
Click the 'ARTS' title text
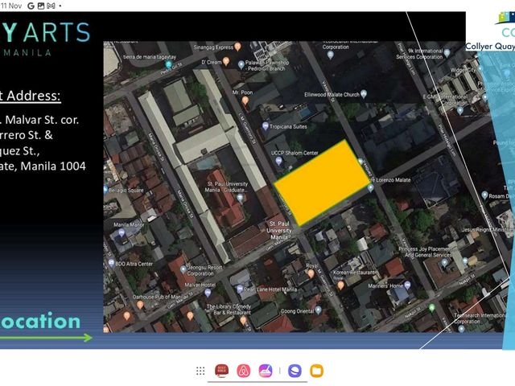coord(56,32)
